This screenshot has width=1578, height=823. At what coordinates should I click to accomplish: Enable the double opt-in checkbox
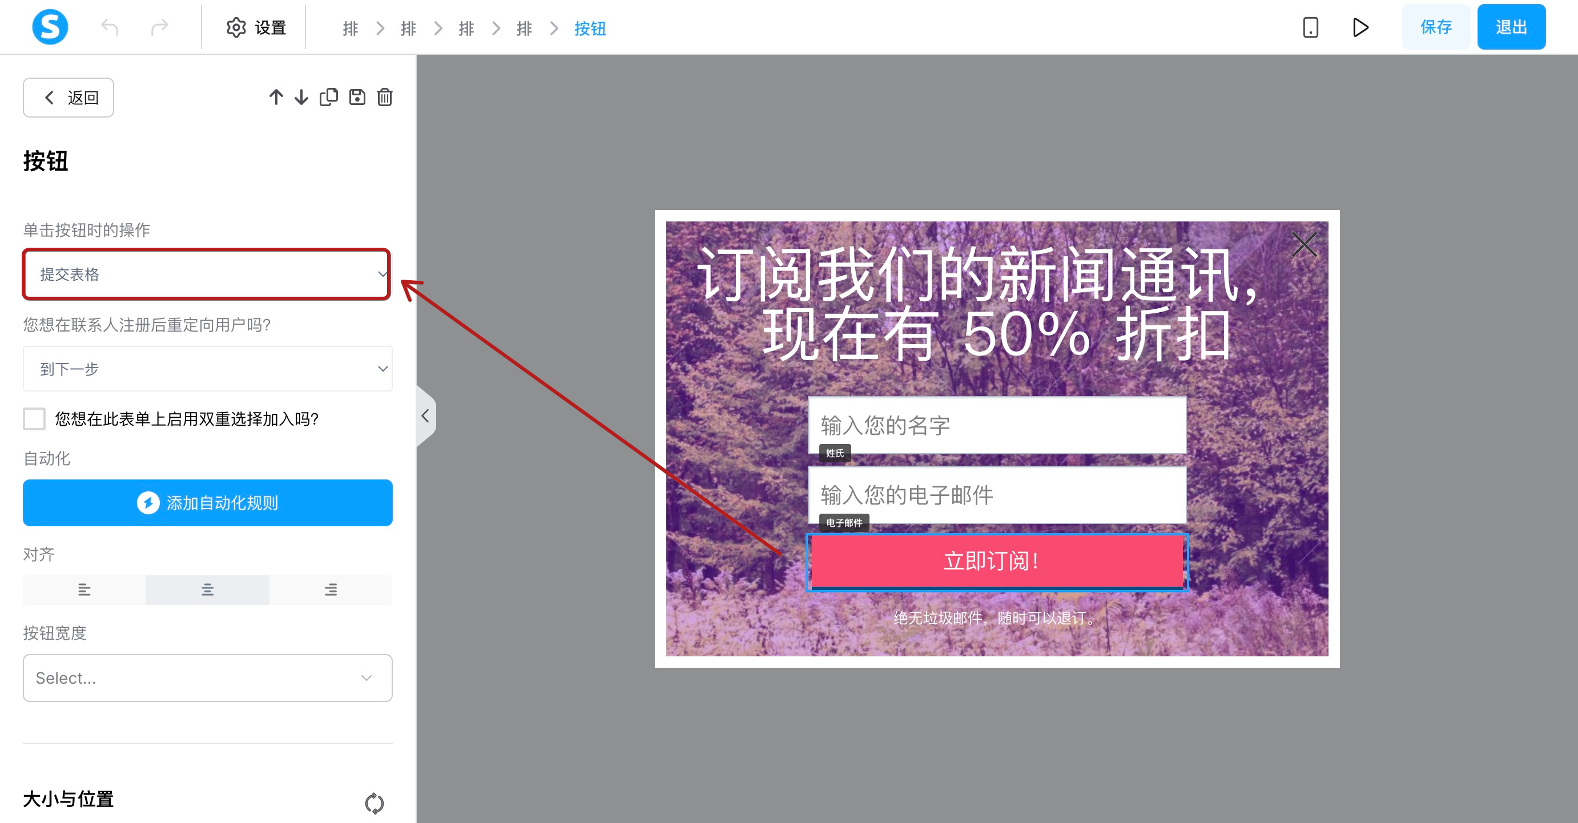[34, 419]
